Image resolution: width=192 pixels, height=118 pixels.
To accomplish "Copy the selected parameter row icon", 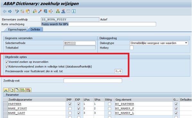I will pyautogui.click(x=12, y=90).
